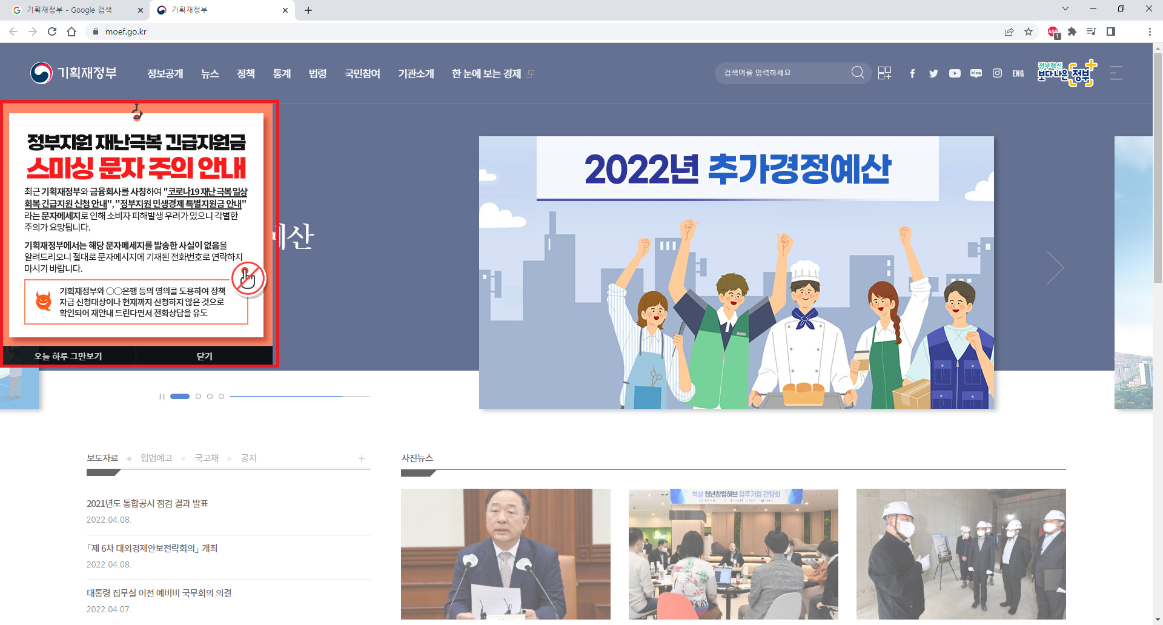1163x625 pixels.
Task: Bookmark this page with star icon
Action: click(1029, 31)
